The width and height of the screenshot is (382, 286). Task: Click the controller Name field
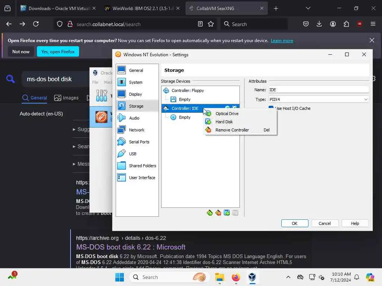tap(319, 90)
